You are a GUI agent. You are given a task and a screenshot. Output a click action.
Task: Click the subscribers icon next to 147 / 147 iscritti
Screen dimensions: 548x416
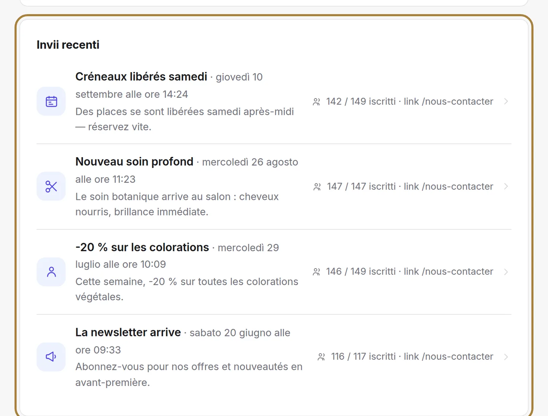coord(317,187)
